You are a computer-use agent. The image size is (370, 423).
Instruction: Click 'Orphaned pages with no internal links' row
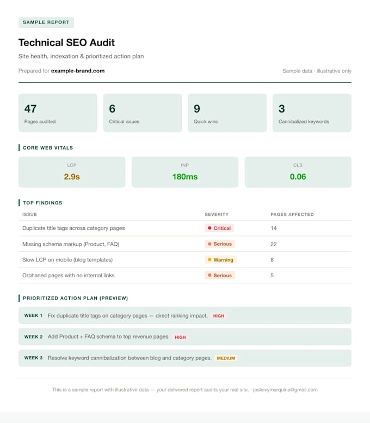(x=185, y=276)
